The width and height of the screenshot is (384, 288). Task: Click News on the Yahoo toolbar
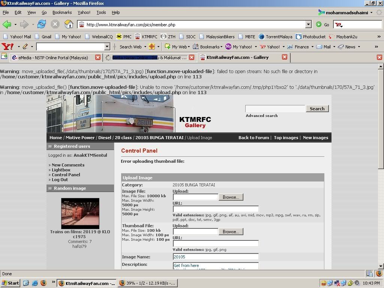tap(347, 47)
